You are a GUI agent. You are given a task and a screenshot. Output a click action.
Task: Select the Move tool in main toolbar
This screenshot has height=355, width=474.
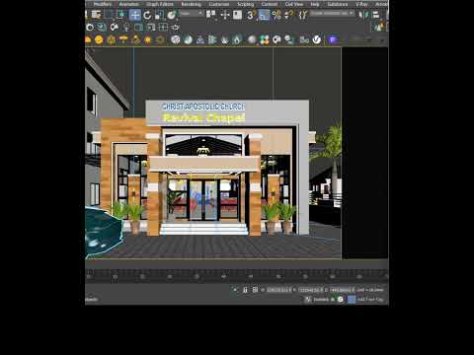134,15
